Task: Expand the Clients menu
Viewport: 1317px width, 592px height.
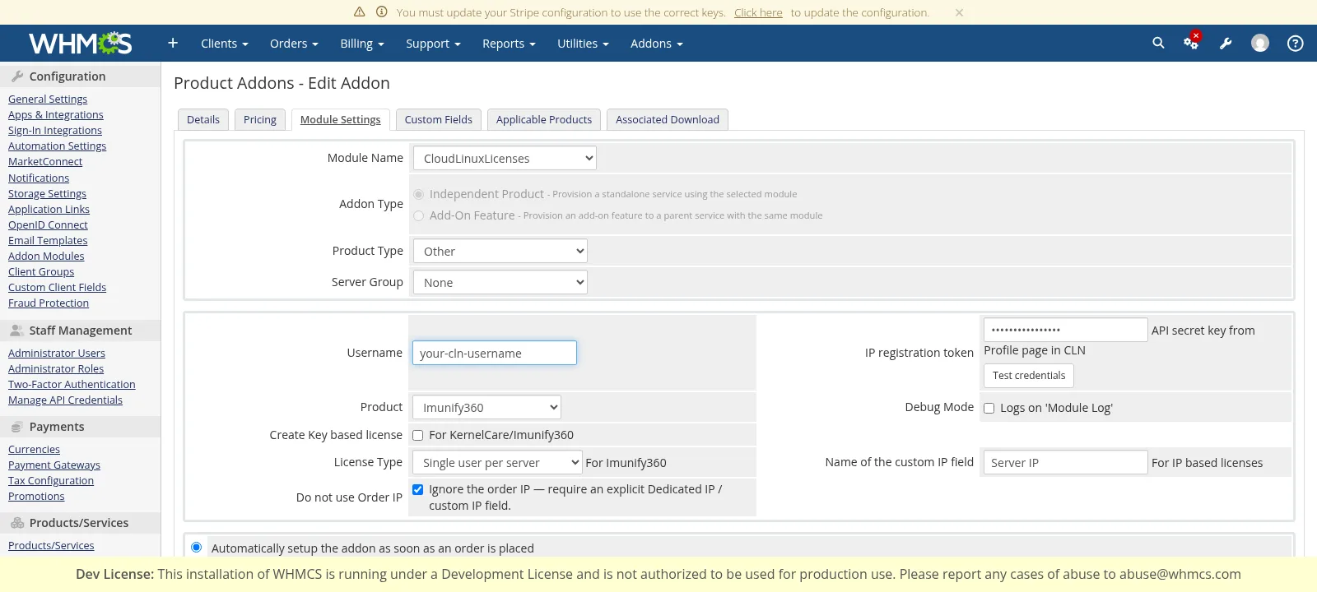Action: pos(224,44)
